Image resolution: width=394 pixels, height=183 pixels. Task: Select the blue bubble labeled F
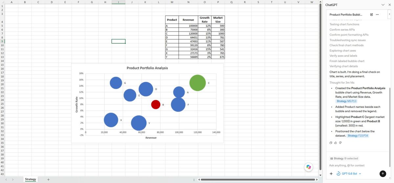click(178, 105)
